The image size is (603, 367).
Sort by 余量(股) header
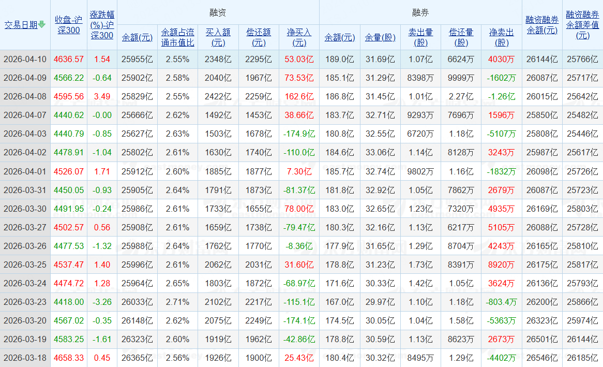coord(380,37)
